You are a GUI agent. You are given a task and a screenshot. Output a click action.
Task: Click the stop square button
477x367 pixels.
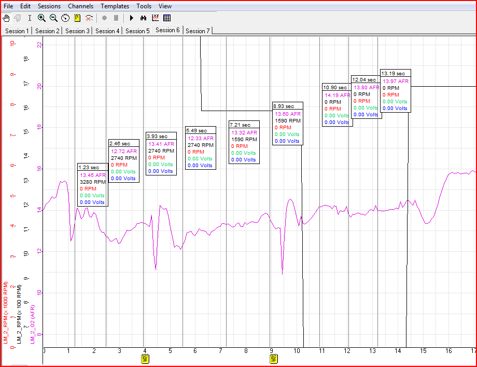point(116,18)
